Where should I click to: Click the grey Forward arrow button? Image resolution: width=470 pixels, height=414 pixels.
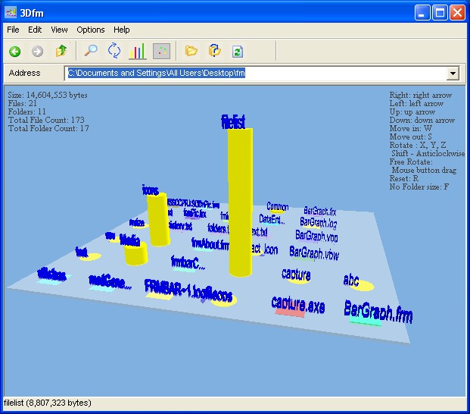[x=37, y=52]
